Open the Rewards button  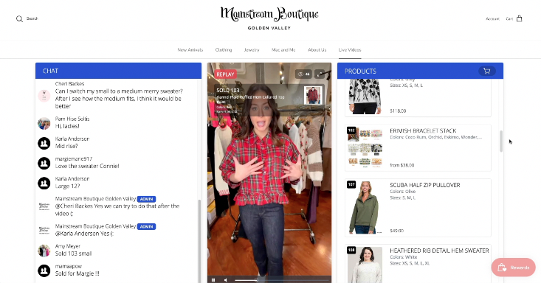point(514,267)
